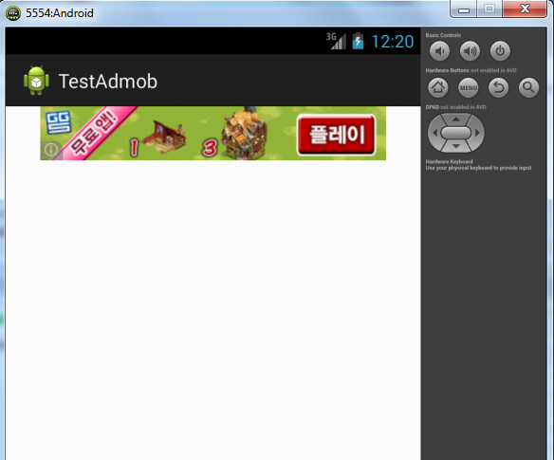
Task: Tap the TestAdmob app icon
Action: click(36, 81)
